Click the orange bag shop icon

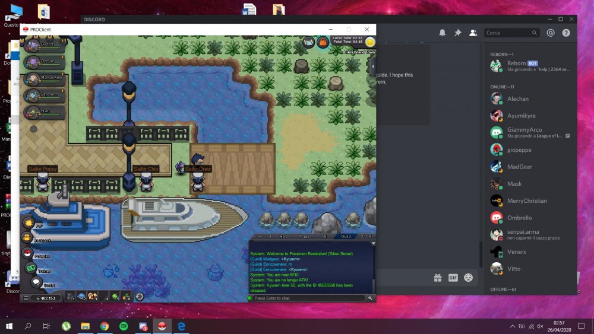(323, 42)
